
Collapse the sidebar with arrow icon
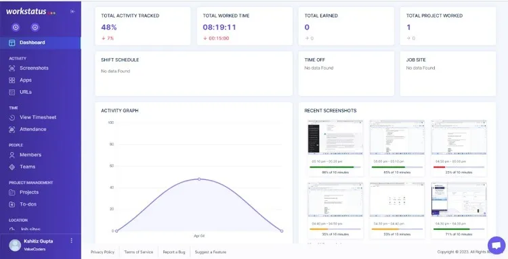[72, 11]
